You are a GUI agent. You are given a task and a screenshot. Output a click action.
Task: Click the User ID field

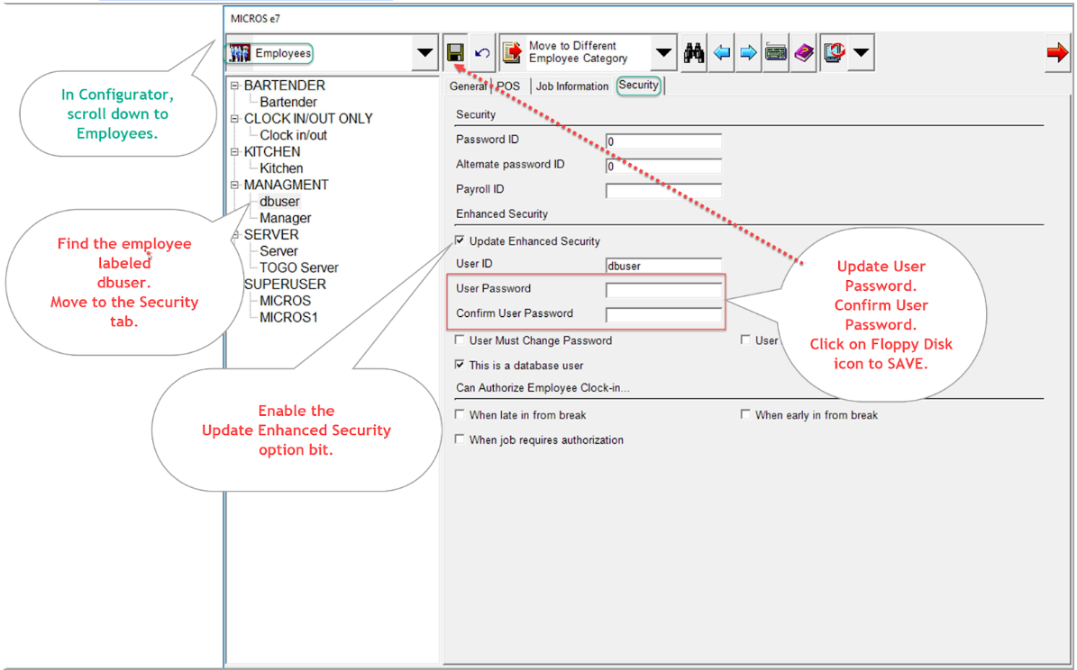663,266
